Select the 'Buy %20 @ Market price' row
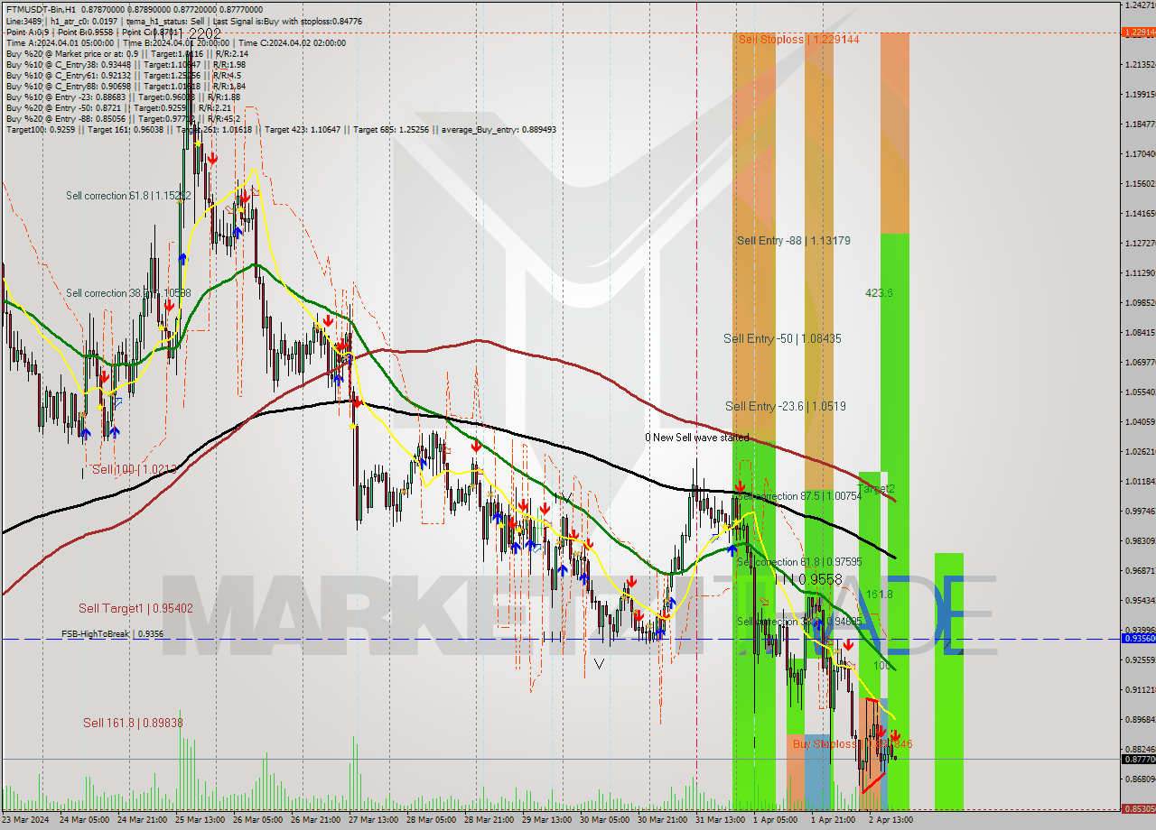Screen dimensions: 1156x830 [x=126, y=53]
